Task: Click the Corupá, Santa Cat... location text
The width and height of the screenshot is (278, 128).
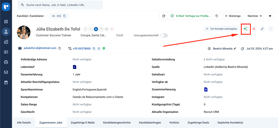Action: pos(94,35)
